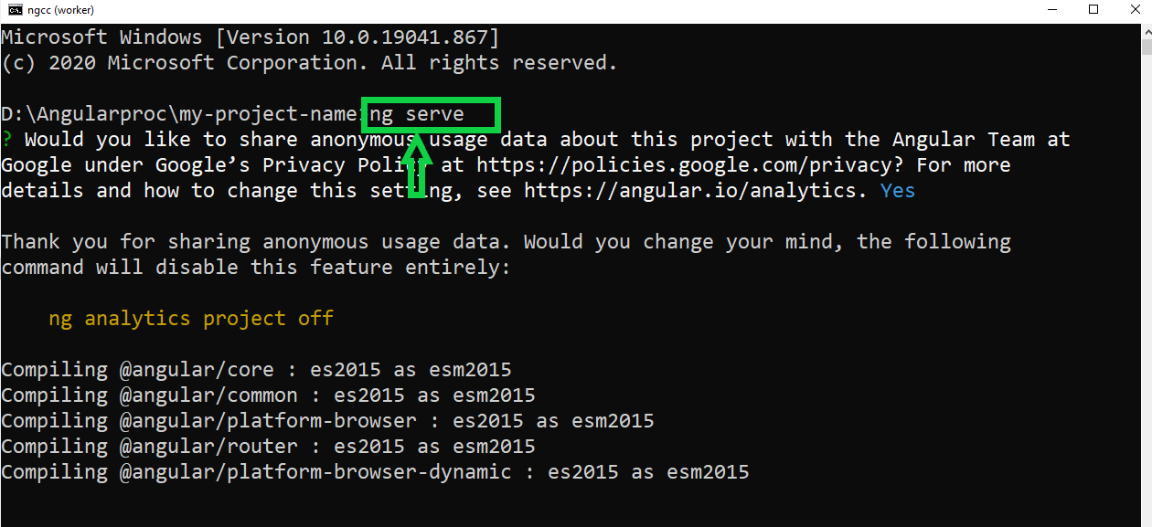Screen dimensions: 1152x527
Task: Click the green arrow annotation
Action: (x=417, y=164)
